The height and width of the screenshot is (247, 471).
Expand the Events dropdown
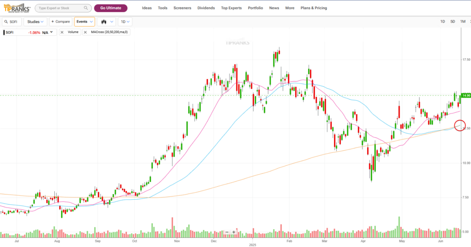coord(84,22)
